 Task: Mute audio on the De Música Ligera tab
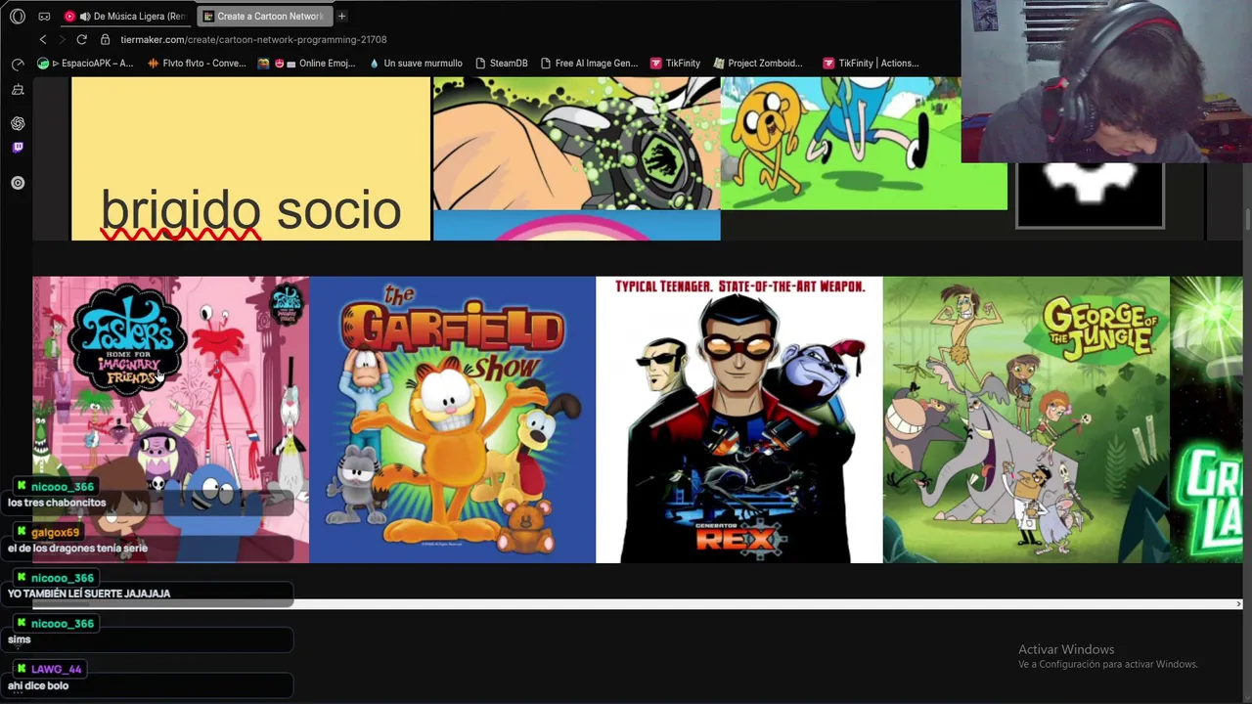pos(85,16)
